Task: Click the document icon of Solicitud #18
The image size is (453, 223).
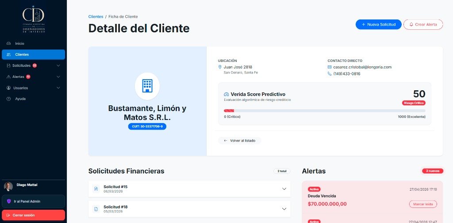Action: click(x=96, y=209)
